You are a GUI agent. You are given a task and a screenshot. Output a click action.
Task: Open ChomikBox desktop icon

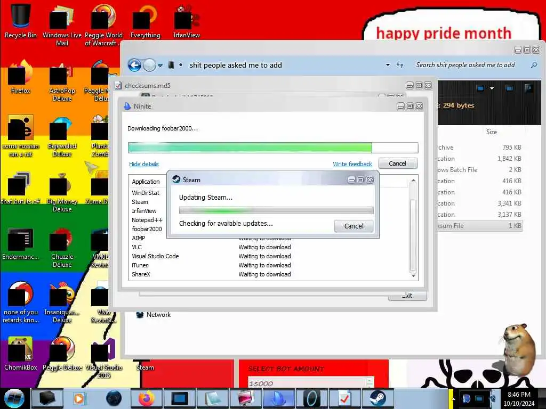pos(20,354)
